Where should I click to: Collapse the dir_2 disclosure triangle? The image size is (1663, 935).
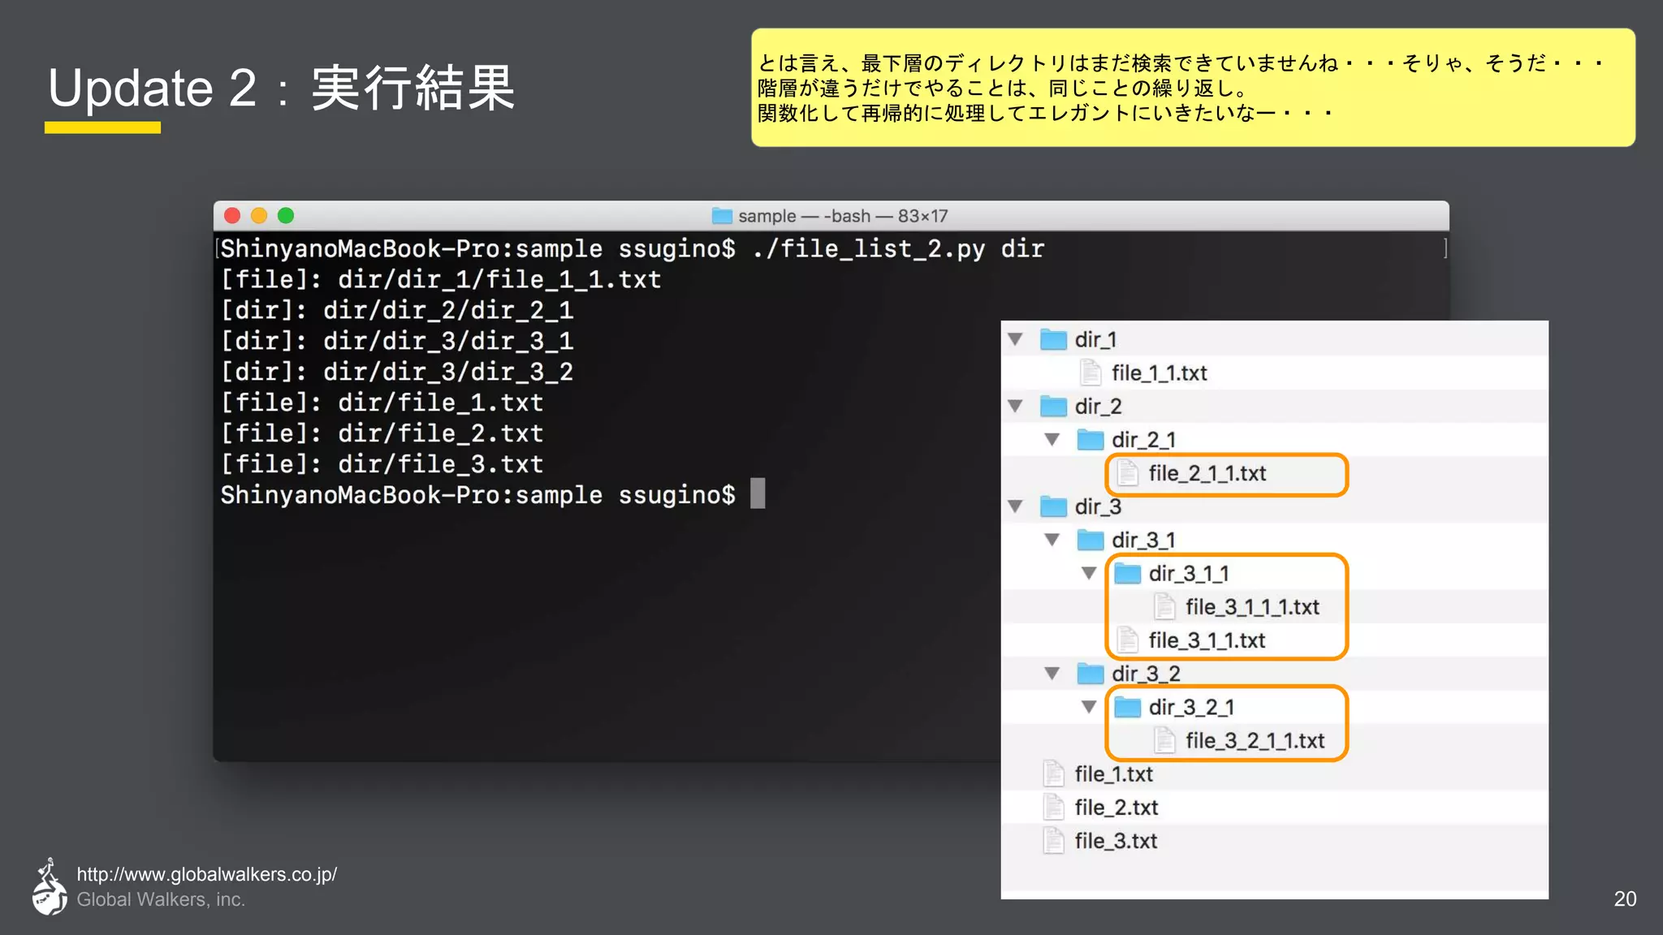click(x=1015, y=406)
